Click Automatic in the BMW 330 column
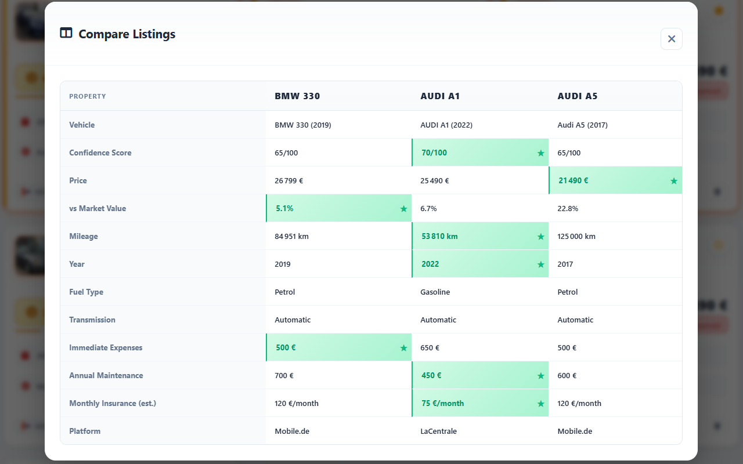The width and height of the screenshot is (743, 464). (x=293, y=320)
